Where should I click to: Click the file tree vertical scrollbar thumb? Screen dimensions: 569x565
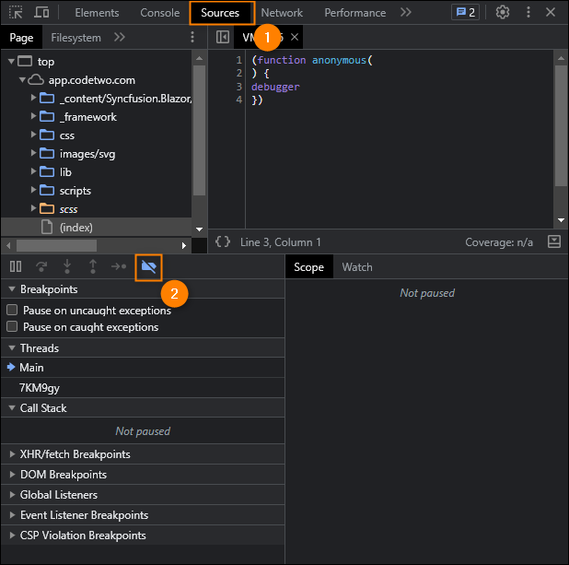coord(199,131)
